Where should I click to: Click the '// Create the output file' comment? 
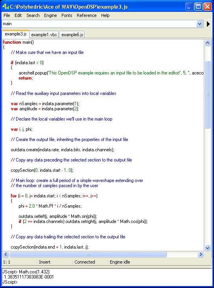point(69,139)
